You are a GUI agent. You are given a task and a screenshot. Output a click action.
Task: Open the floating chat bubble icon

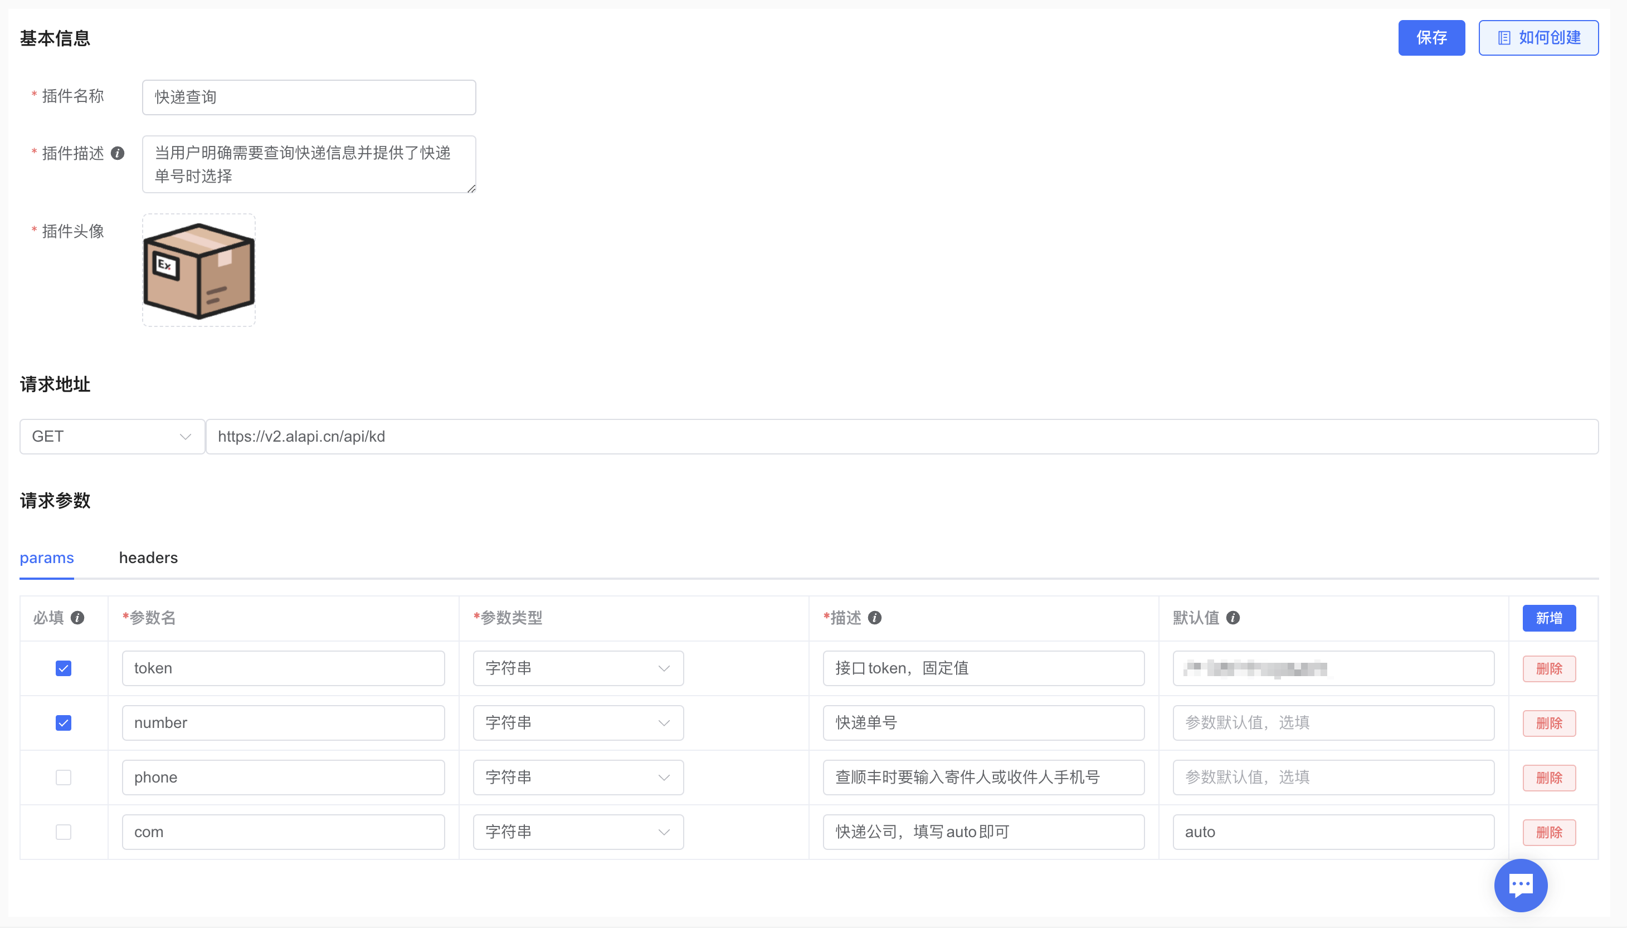point(1520,885)
